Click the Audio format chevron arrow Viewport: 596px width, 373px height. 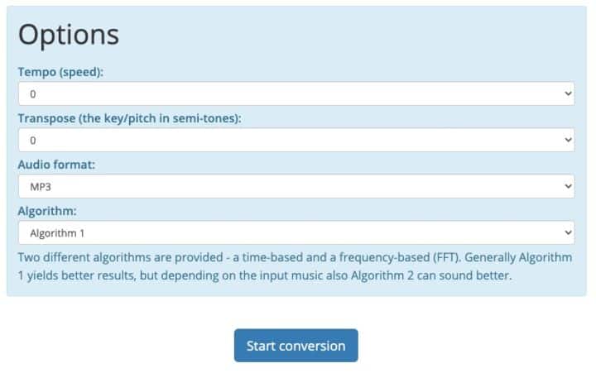[x=568, y=186]
